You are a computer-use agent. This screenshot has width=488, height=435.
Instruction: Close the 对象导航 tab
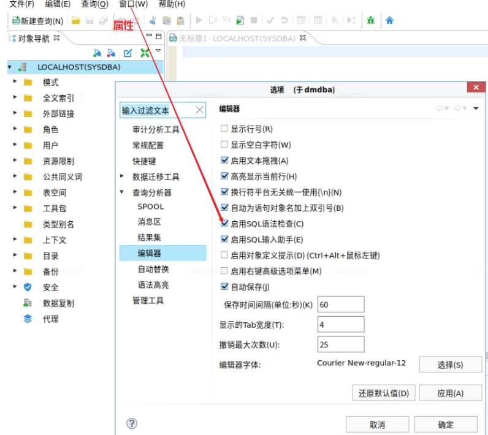56,38
